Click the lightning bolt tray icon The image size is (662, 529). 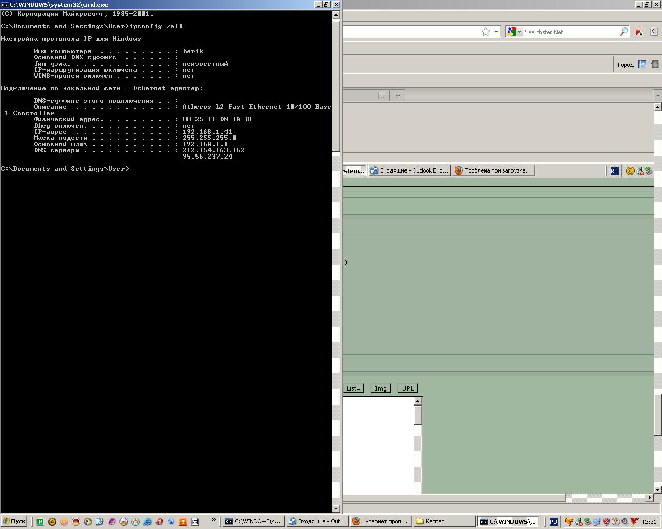click(x=615, y=522)
